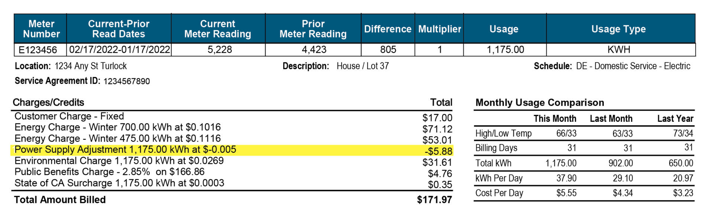This screenshot has height=217, width=706.
Task: Select prior meter reading value 4,423
Action: tap(314, 50)
